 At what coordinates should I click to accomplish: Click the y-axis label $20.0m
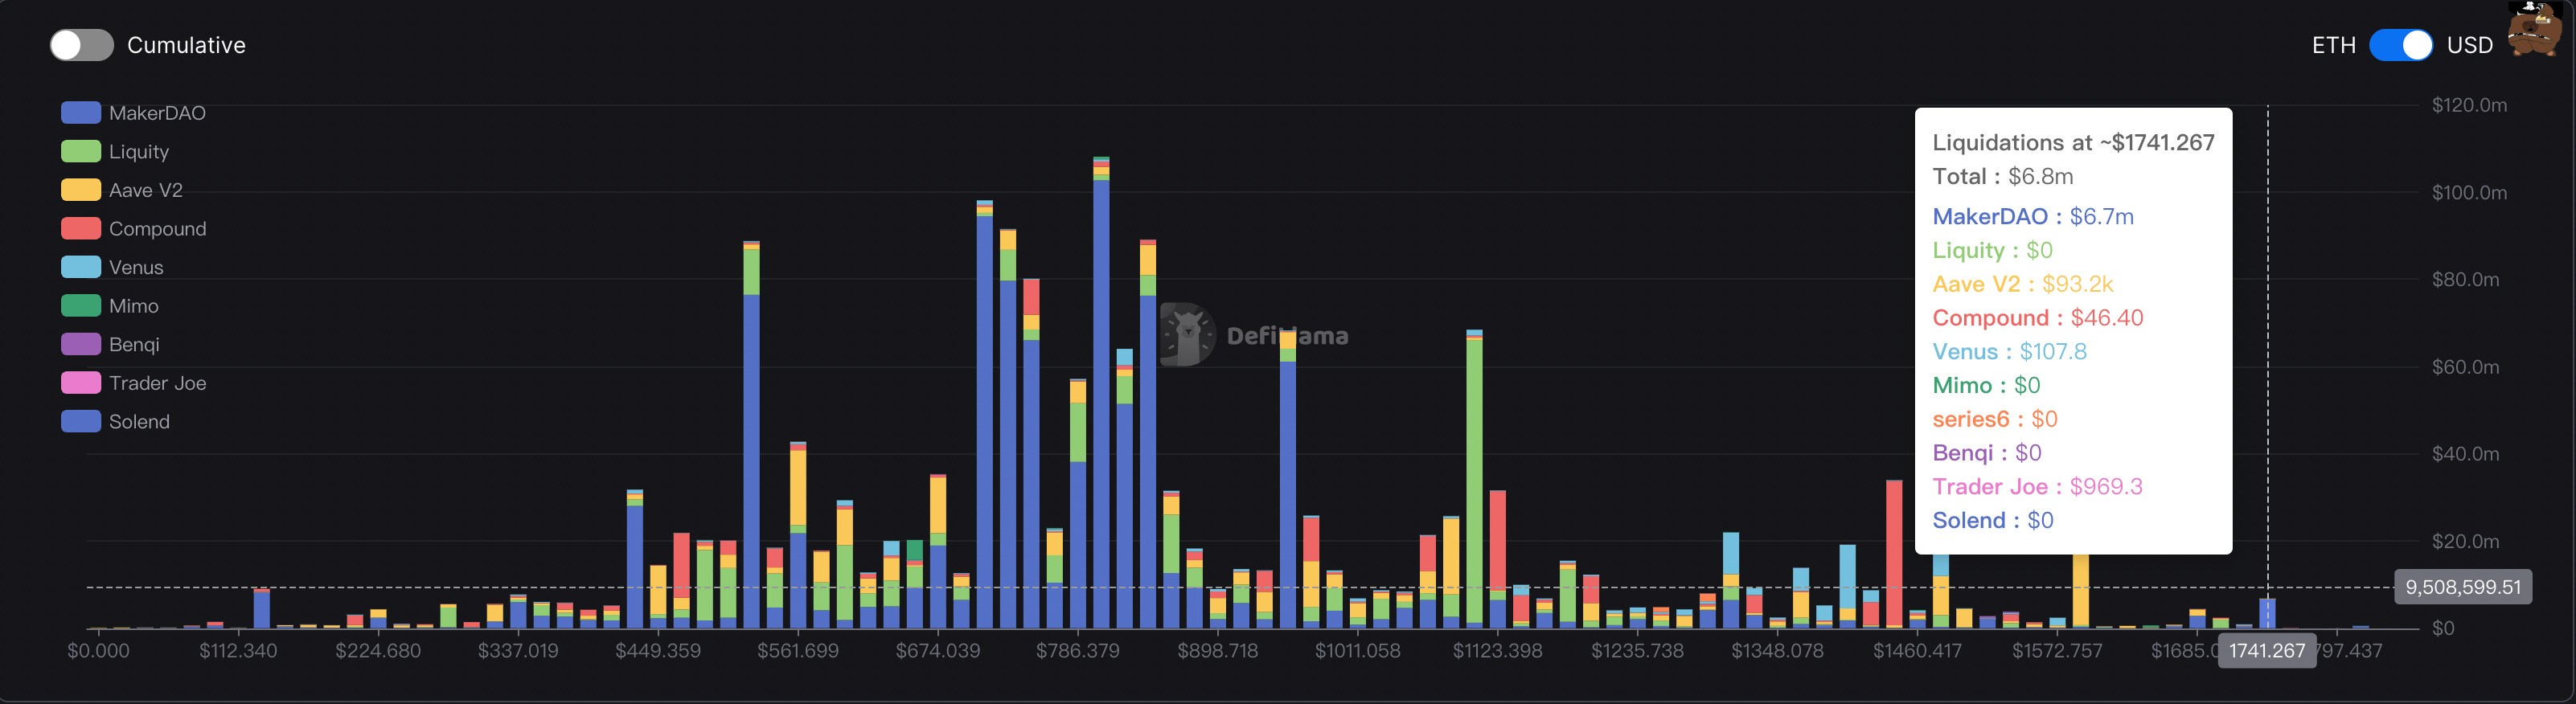click(2465, 541)
